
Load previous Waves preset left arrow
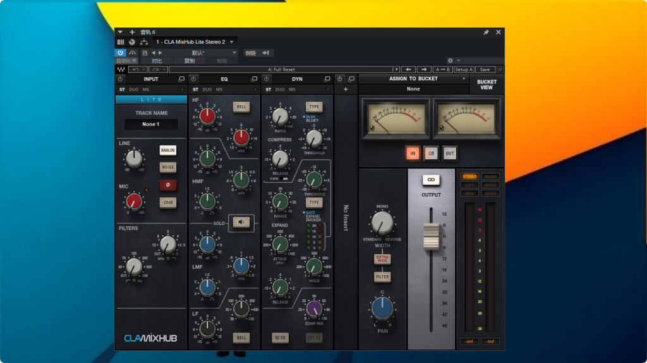tap(408, 70)
